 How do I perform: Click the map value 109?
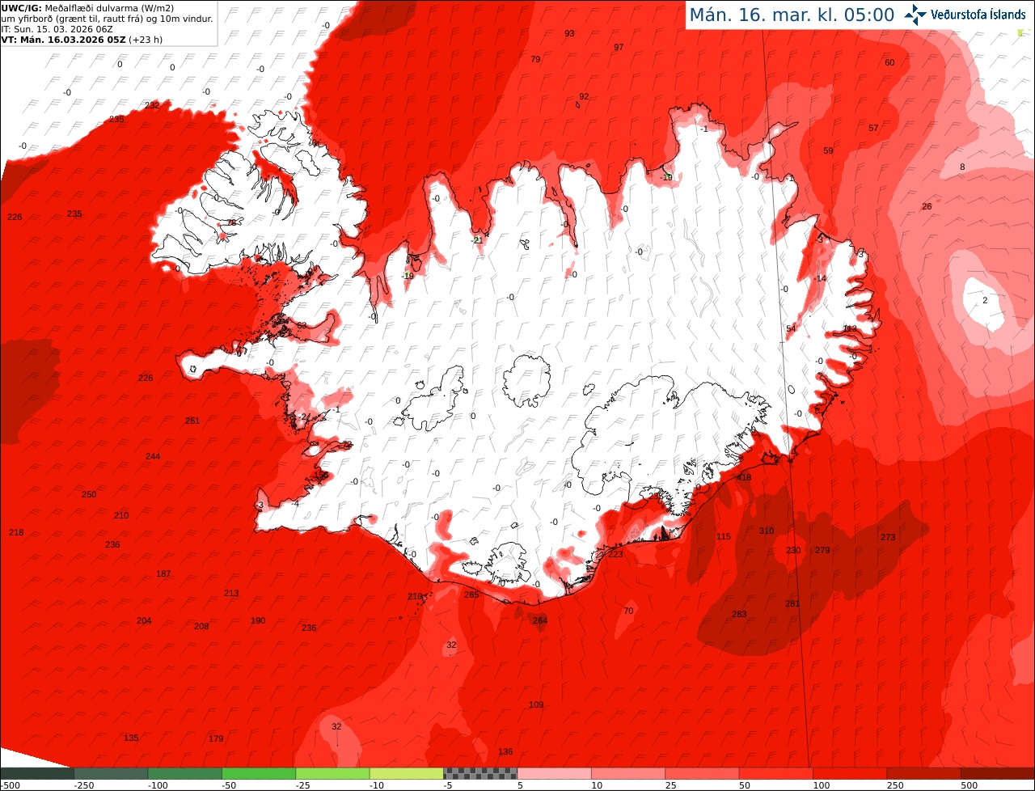pos(536,705)
